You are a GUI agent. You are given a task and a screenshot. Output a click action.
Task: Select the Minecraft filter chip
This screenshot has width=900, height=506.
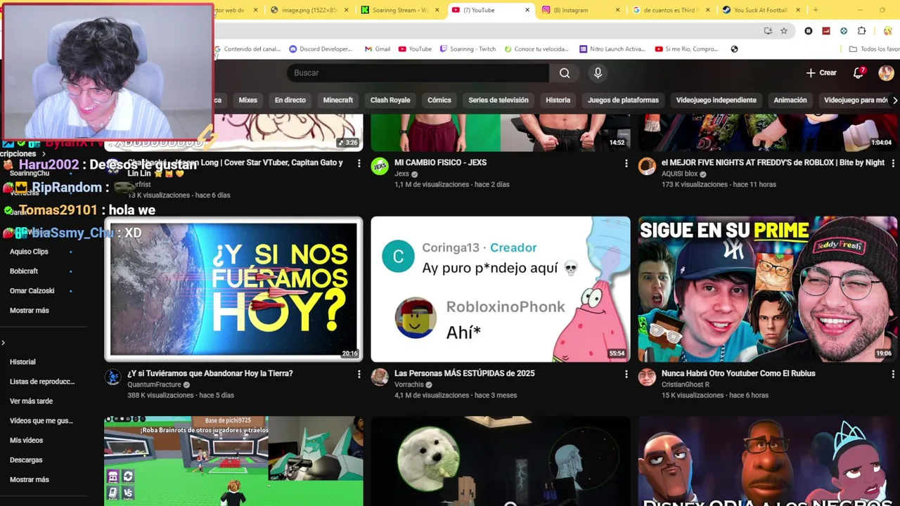pyautogui.click(x=337, y=100)
